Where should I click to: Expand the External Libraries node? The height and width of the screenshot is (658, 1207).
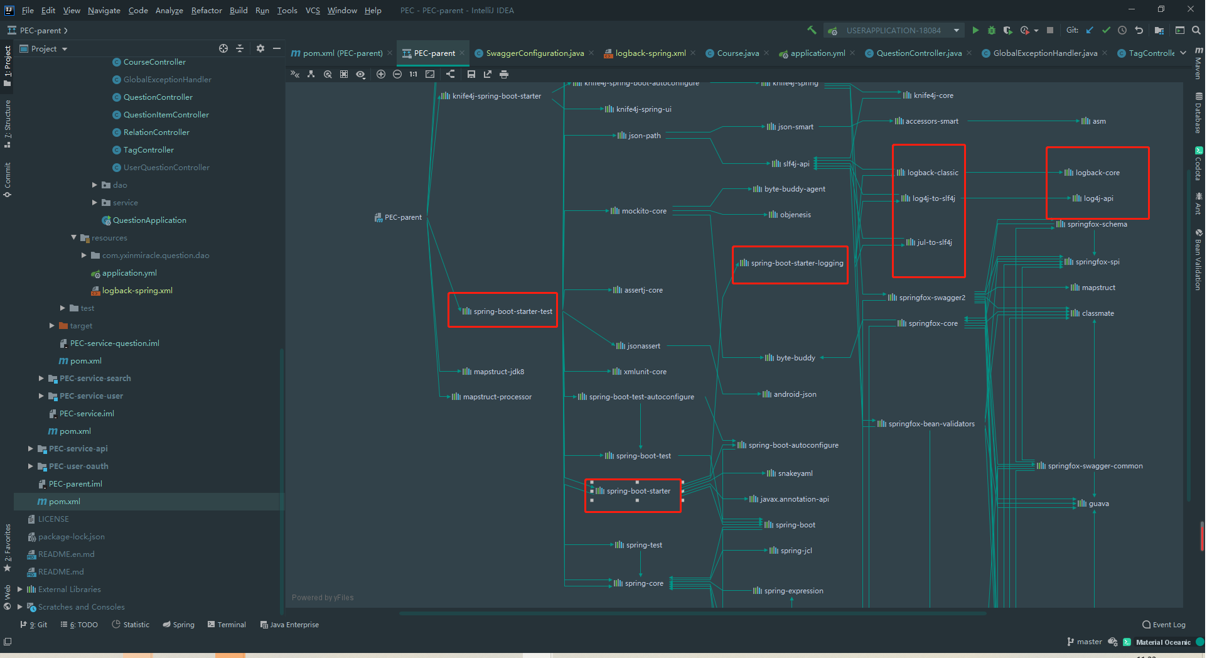pyautogui.click(x=20, y=590)
